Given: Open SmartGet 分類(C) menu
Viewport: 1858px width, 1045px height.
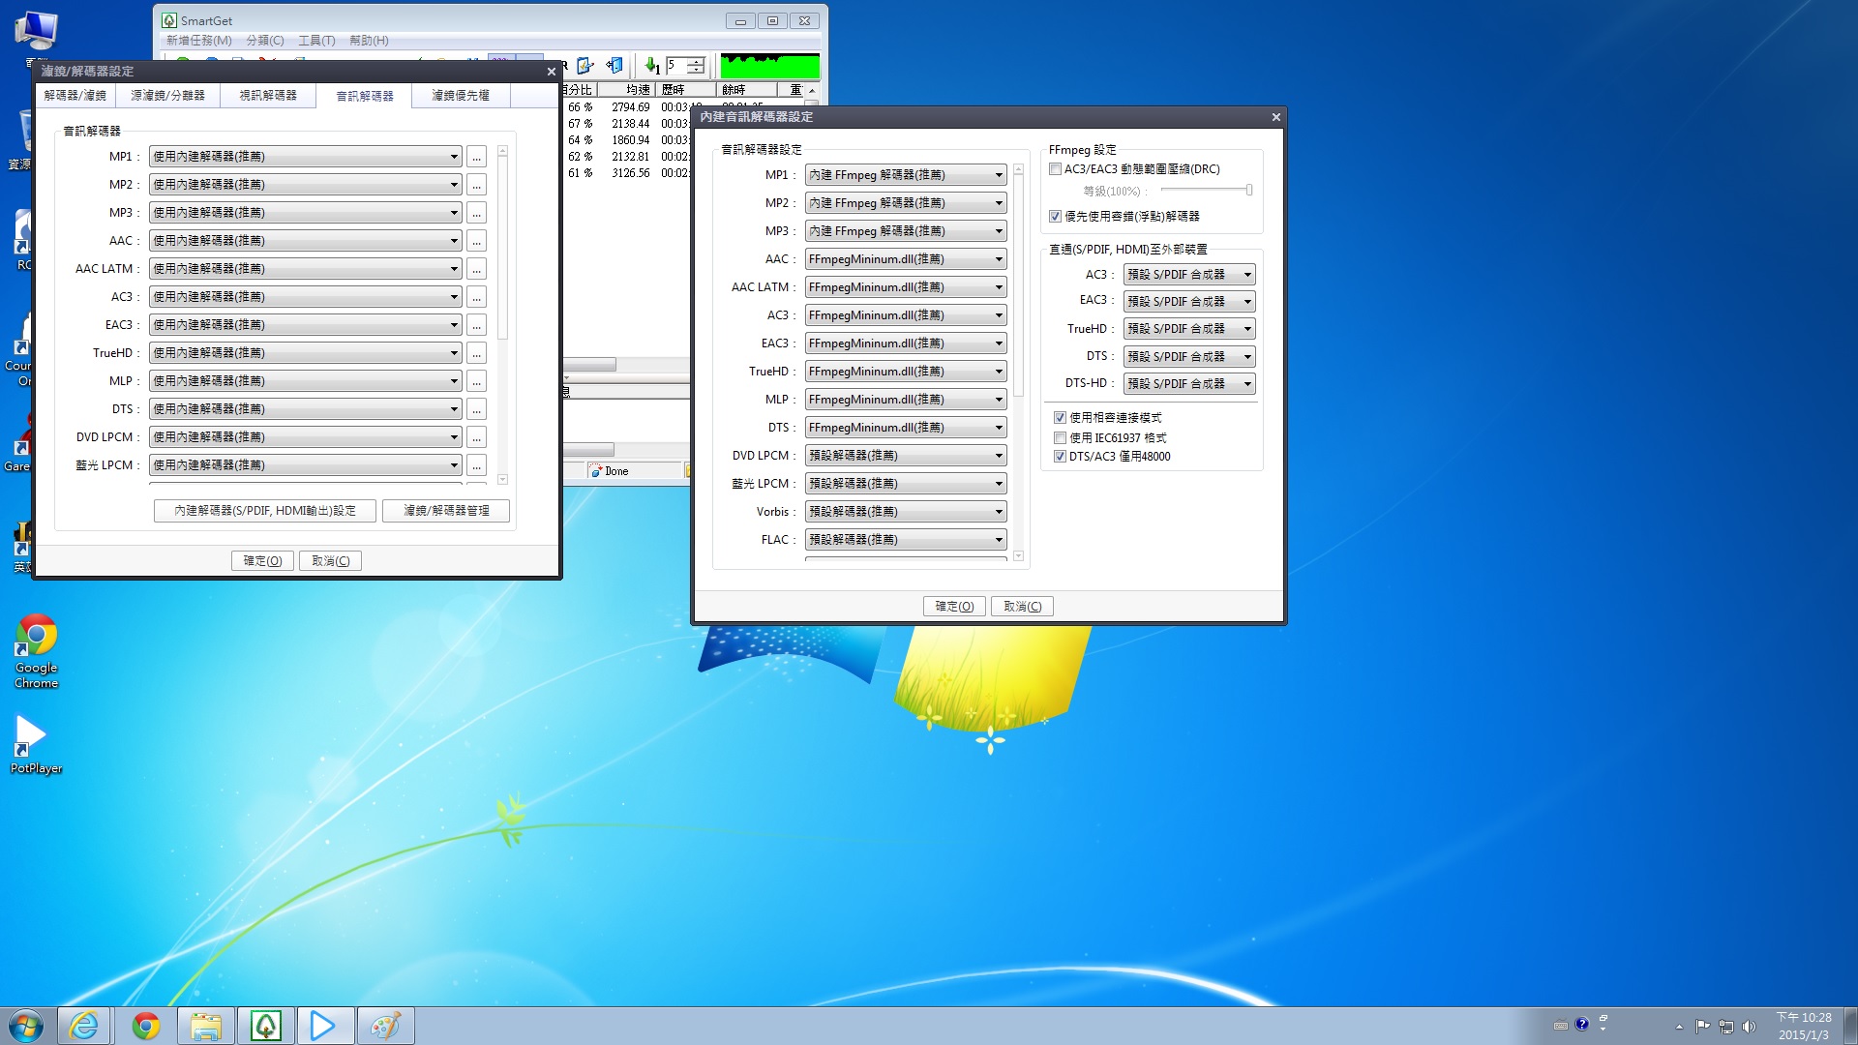Looking at the screenshot, I should pos(264,41).
